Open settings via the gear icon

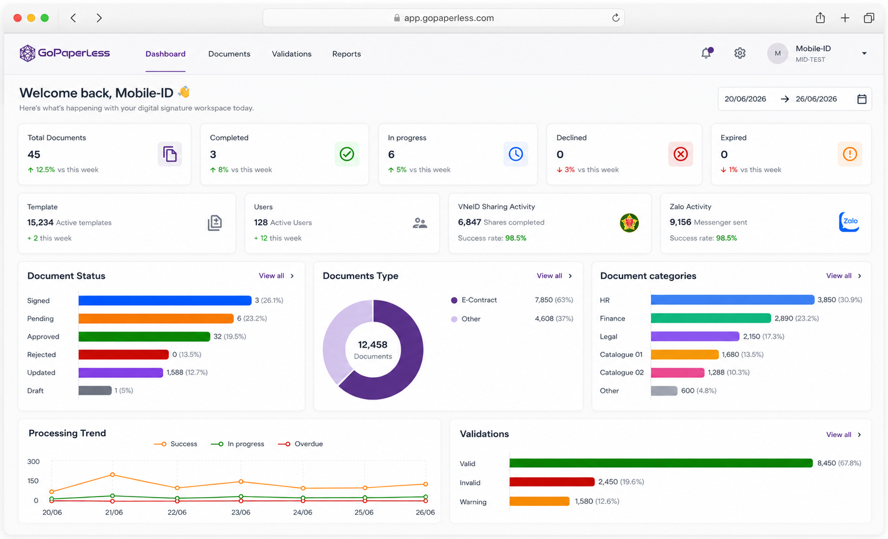pyautogui.click(x=740, y=53)
